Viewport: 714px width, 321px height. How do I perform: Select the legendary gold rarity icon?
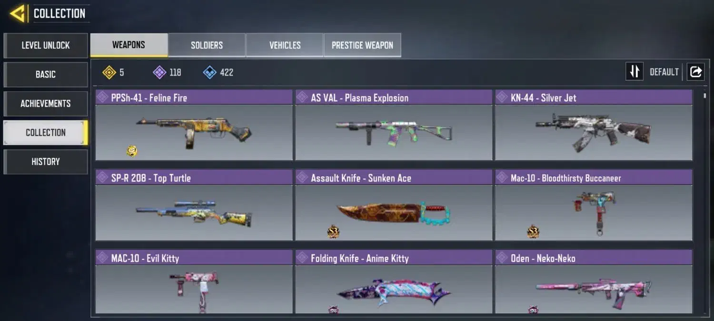109,72
